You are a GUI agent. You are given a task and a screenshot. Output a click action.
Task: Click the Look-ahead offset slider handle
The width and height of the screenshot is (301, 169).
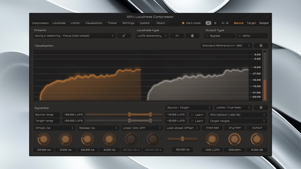point(182,139)
